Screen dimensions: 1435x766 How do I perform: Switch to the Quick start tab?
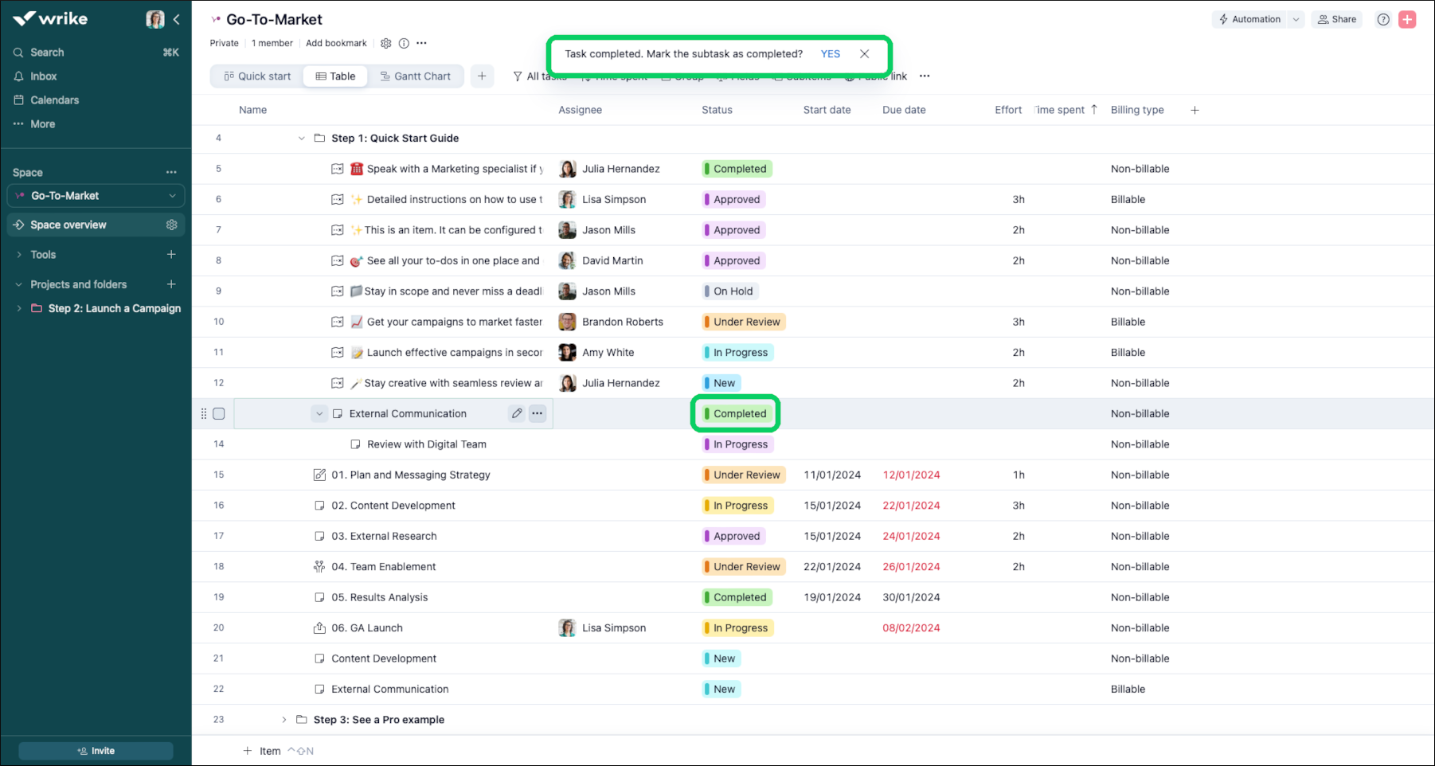(x=257, y=76)
